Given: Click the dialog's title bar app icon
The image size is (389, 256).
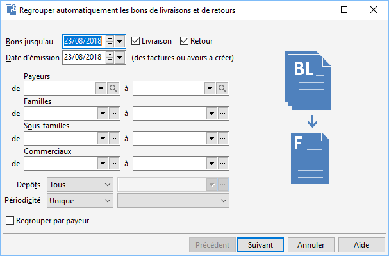Looking at the screenshot, I should (11, 10).
